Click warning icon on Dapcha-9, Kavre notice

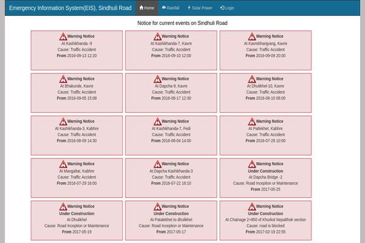point(158,79)
